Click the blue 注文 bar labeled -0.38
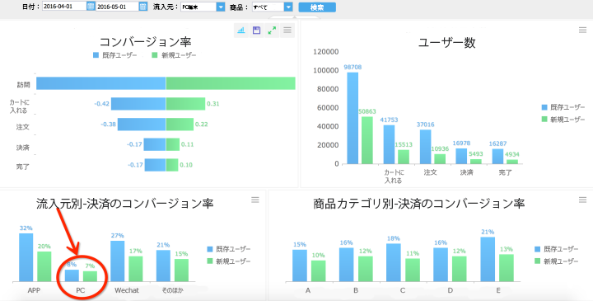 (x=142, y=125)
